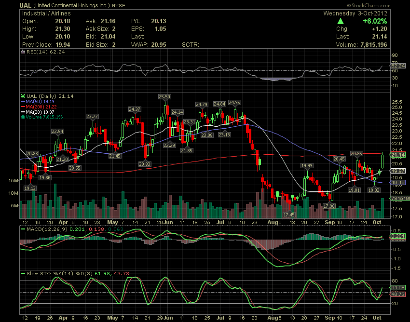The width and height of the screenshot is (410, 322).
Task: Click the 20.45 September high label
Action: point(339,159)
